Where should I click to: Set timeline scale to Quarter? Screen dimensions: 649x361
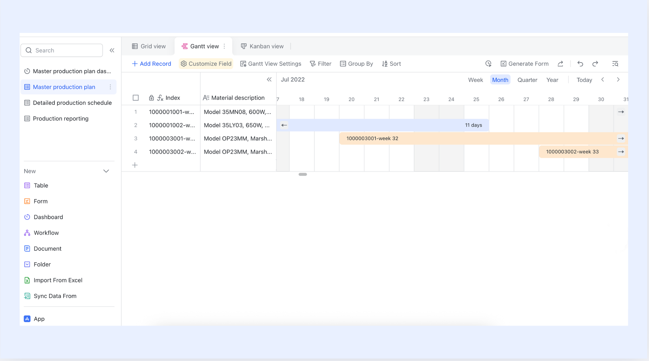(527, 80)
